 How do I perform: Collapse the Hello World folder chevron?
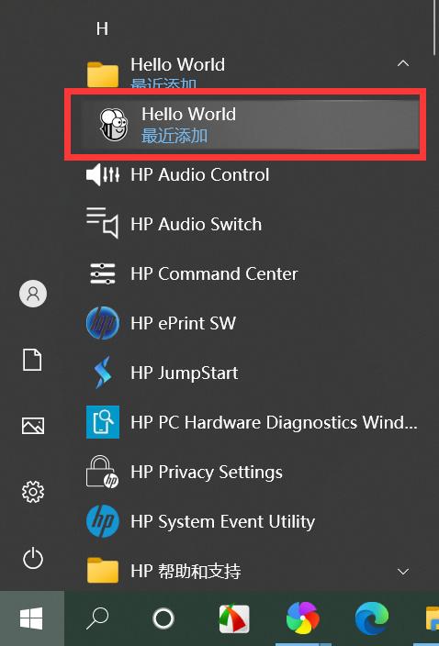(x=403, y=64)
